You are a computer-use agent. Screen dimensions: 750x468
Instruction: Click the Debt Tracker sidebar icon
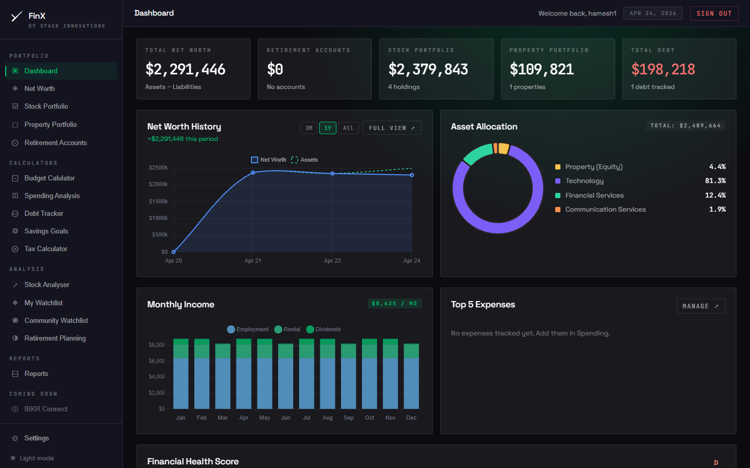(15, 213)
